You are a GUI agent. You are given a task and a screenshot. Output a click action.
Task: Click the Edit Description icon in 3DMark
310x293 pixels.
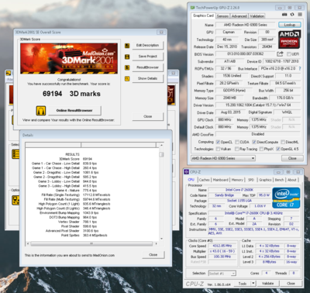[x=127, y=46]
